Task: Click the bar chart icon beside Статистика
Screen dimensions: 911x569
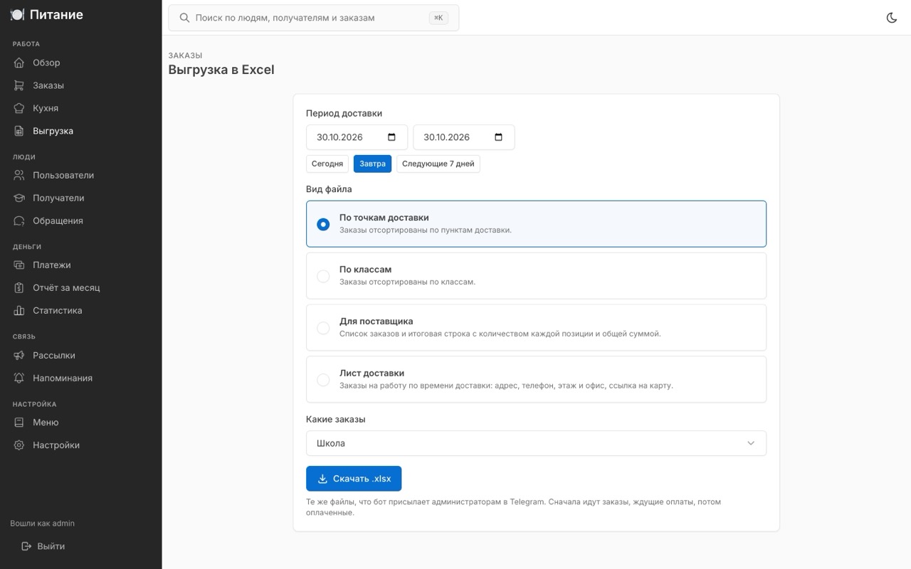Action: (x=19, y=310)
